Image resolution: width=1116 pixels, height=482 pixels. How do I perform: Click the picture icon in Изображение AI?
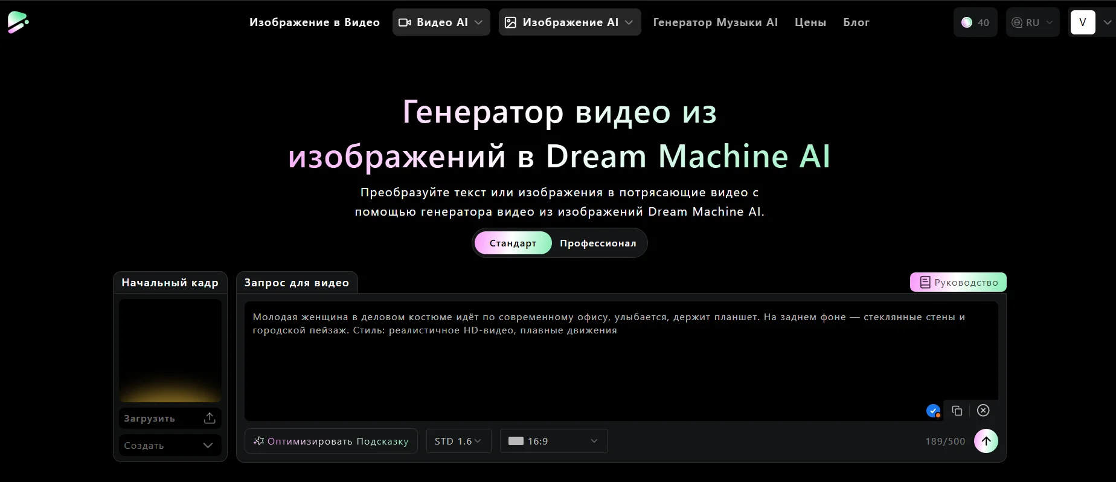pyautogui.click(x=510, y=22)
